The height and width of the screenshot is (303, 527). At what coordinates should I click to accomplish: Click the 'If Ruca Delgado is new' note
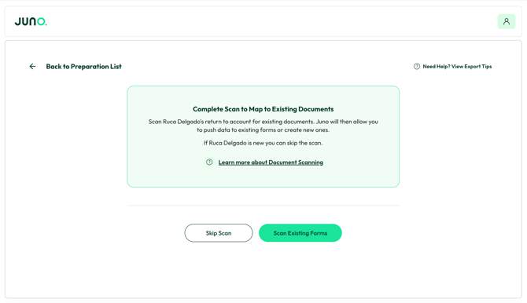pos(263,143)
